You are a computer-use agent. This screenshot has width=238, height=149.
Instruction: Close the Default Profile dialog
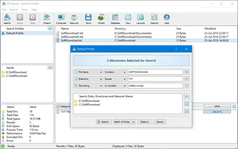[186, 49]
